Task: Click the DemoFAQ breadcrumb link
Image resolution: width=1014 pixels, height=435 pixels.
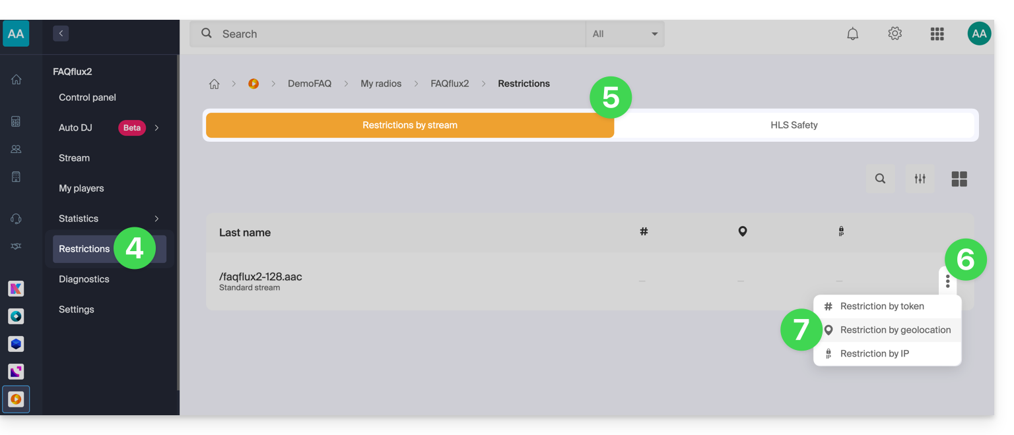Action: (x=309, y=84)
